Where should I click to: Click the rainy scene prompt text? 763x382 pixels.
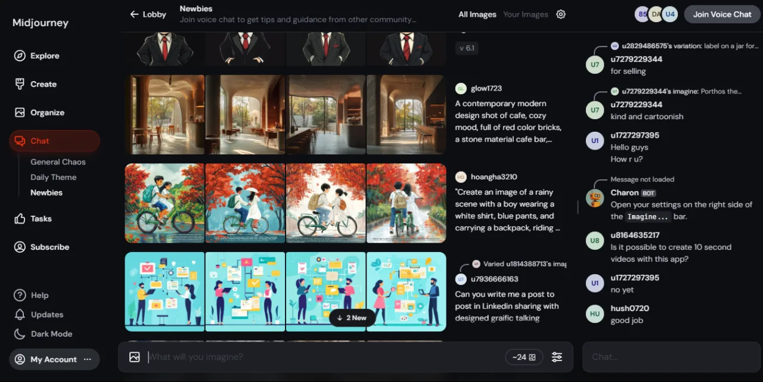pyautogui.click(x=507, y=210)
